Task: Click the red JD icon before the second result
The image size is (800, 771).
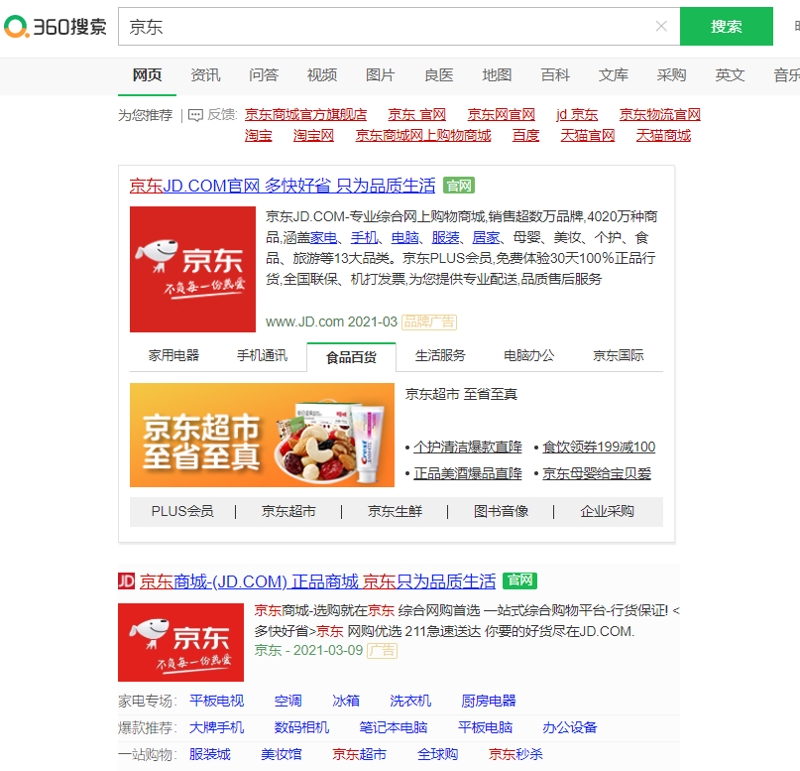Action: point(127,580)
